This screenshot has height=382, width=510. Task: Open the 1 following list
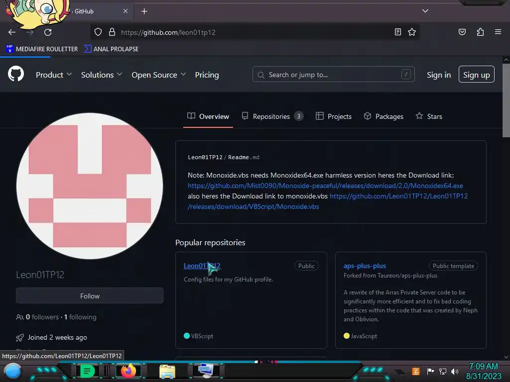point(80,317)
